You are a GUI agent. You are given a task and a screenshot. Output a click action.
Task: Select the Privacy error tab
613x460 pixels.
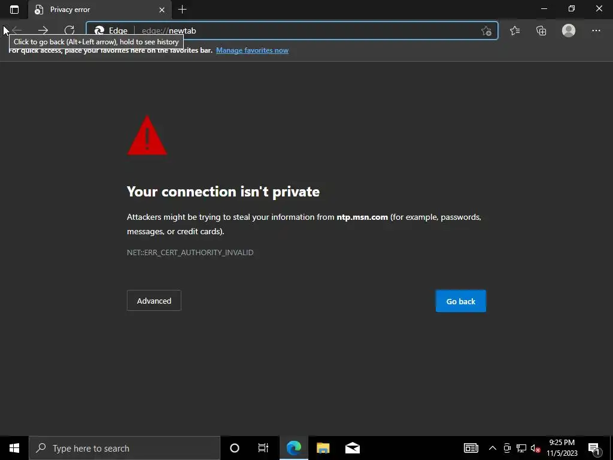(x=100, y=10)
